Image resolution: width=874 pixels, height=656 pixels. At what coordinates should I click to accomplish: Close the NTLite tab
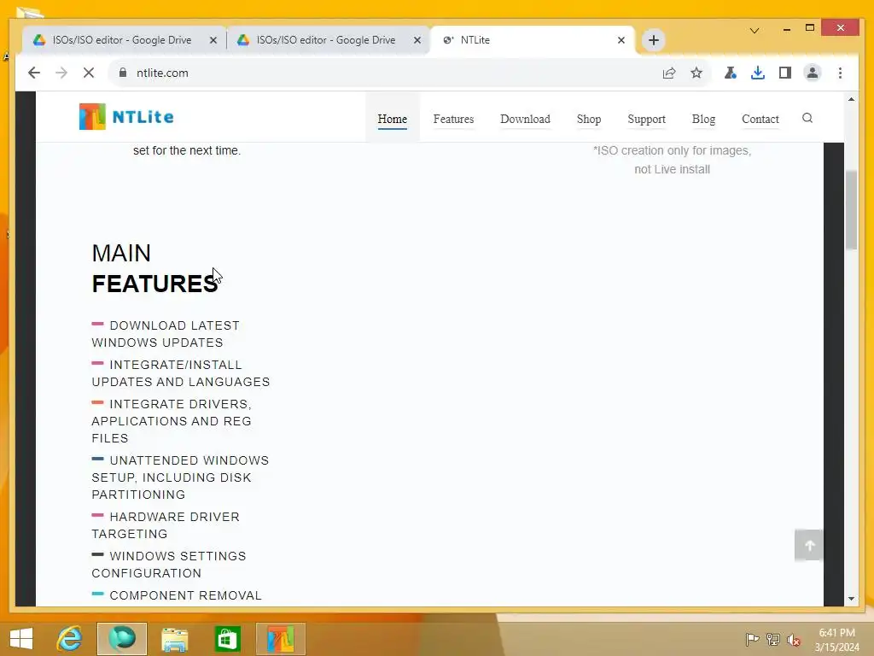621,40
